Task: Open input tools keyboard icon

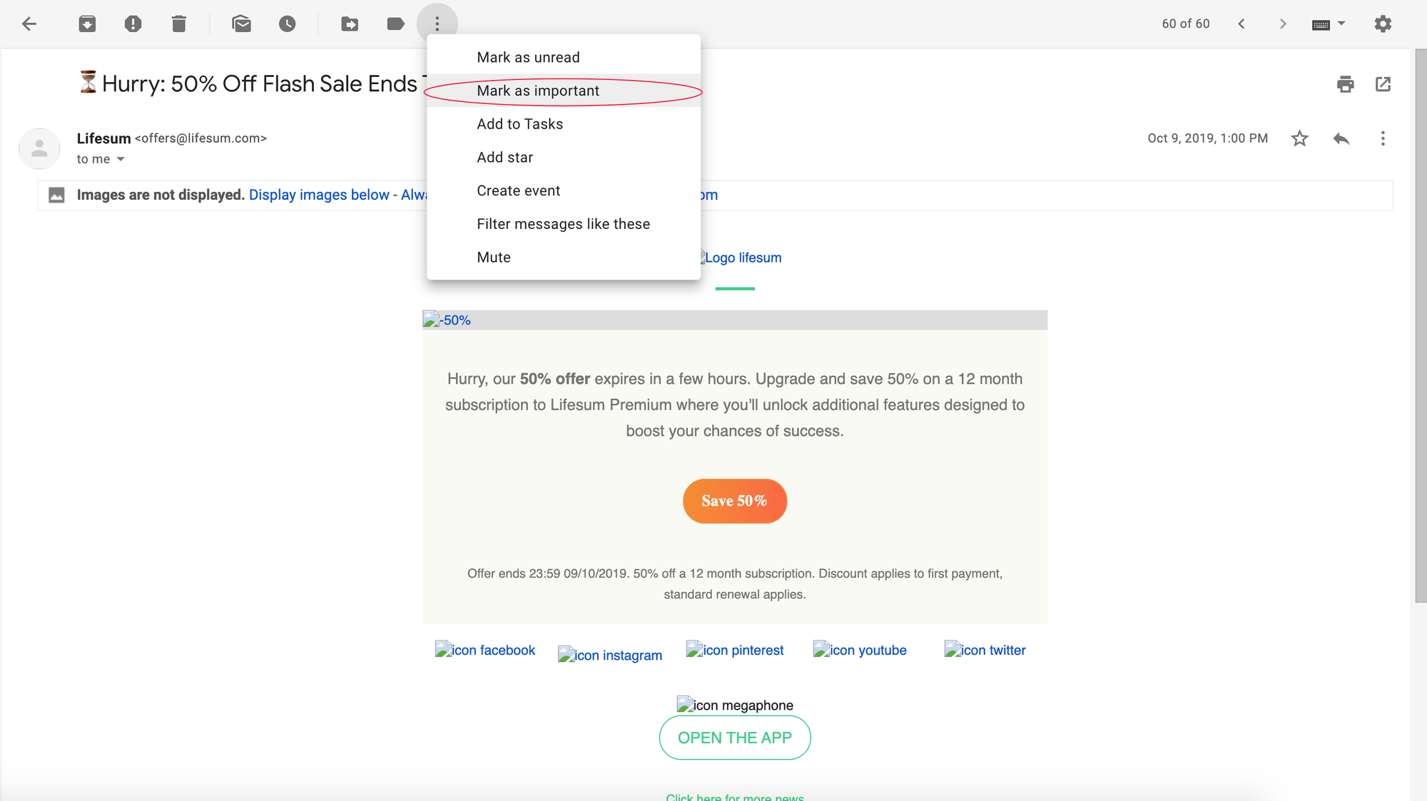Action: point(1321,24)
